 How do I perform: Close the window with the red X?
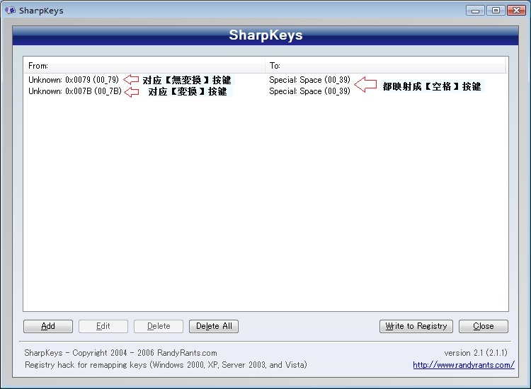(516, 11)
